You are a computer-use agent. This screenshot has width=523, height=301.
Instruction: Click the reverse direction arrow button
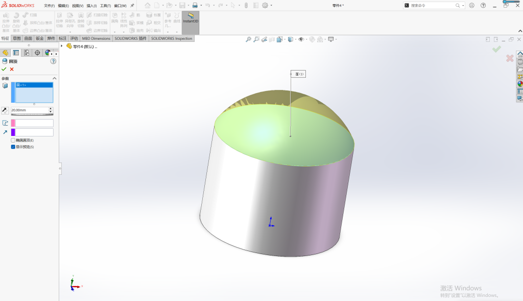(5, 110)
